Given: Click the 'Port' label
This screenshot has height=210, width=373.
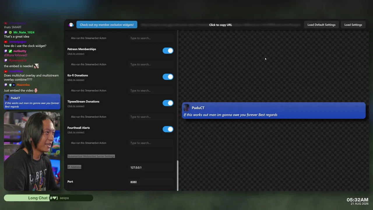Looking at the screenshot, I should coord(70,181).
